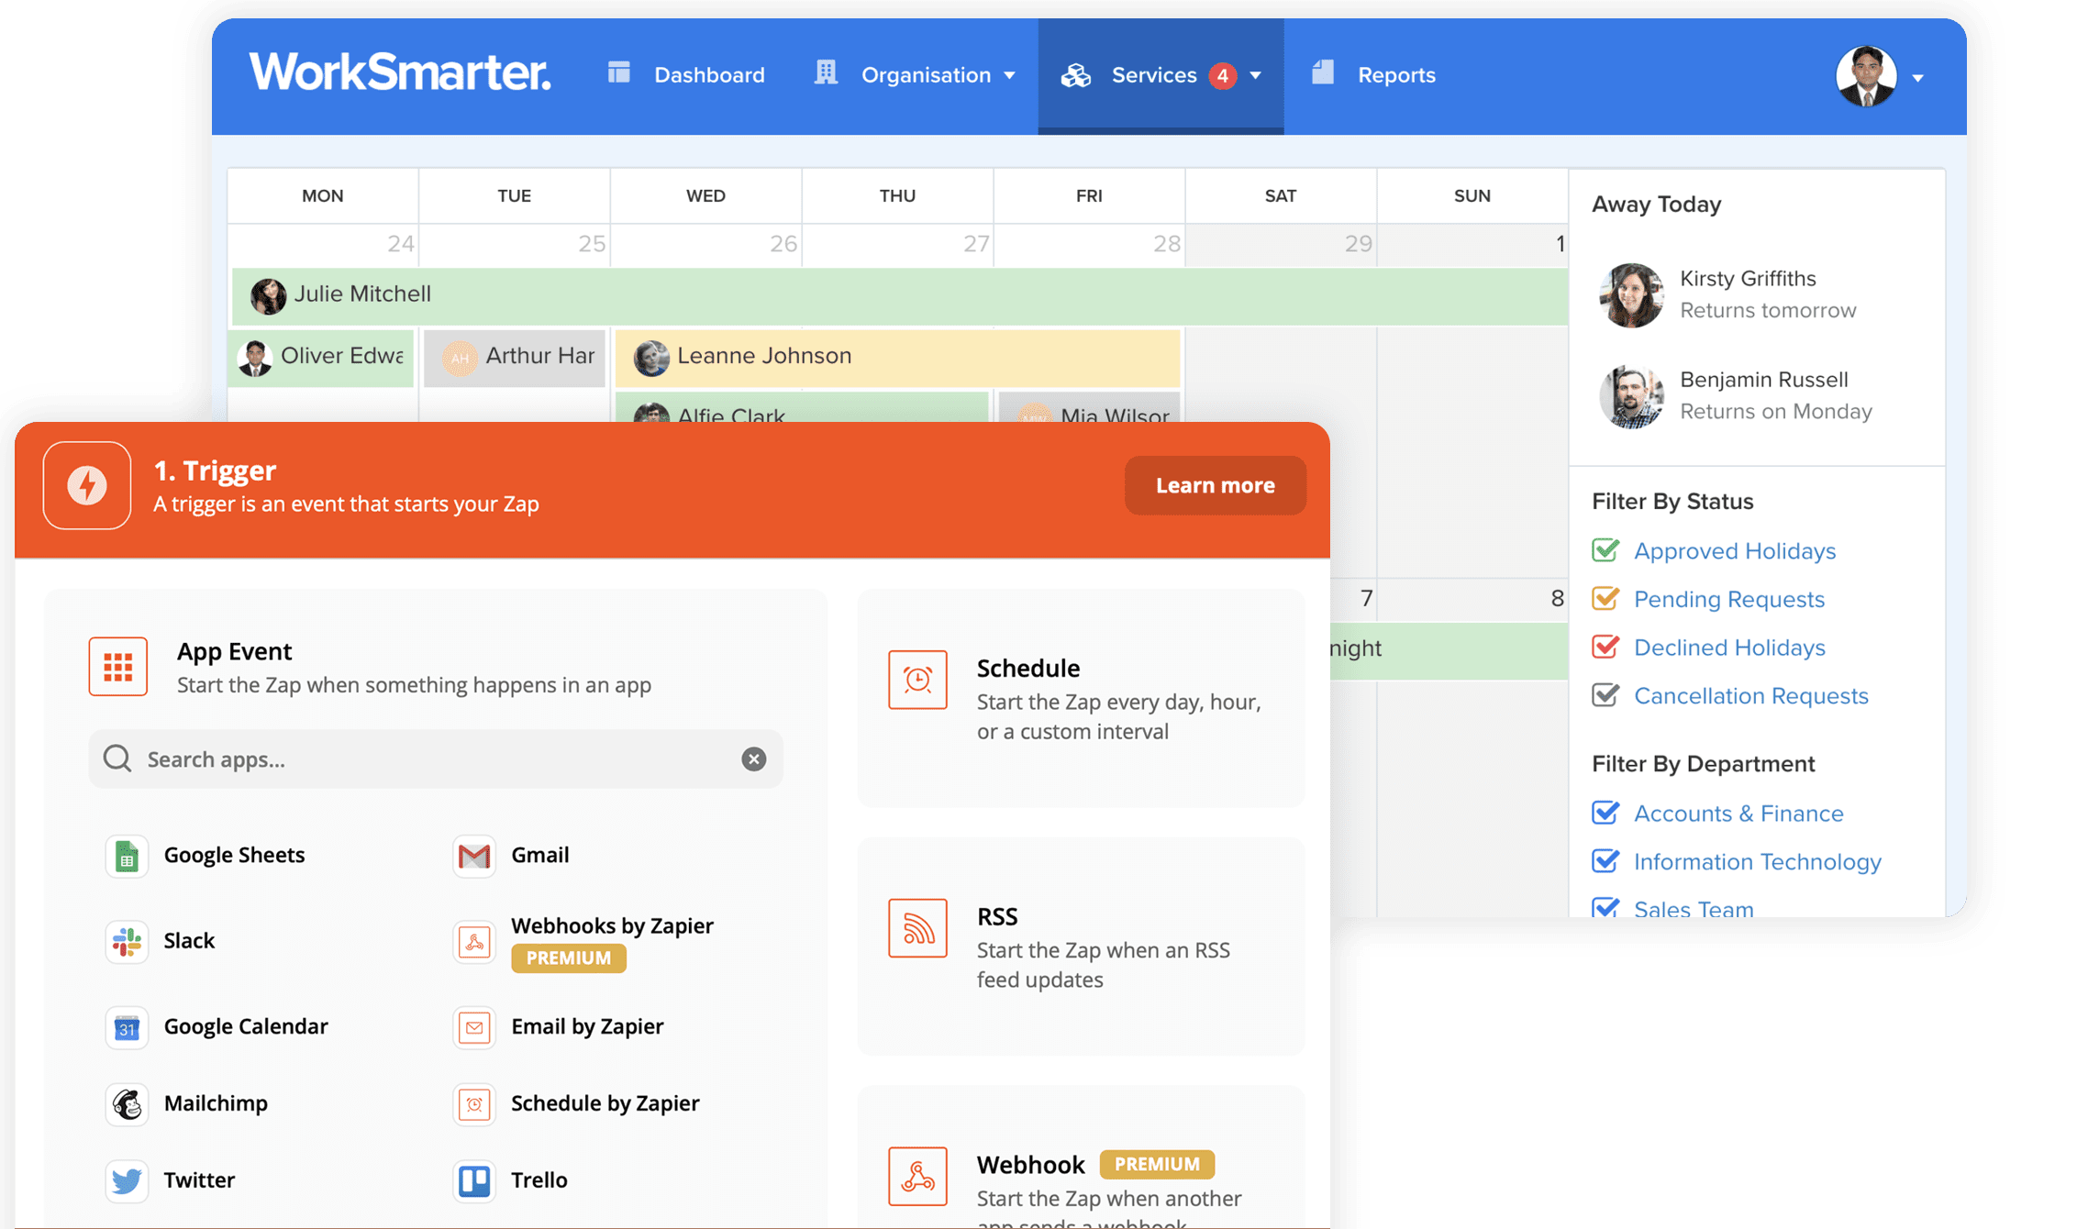The height and width of the screenshot is (1229, 2077).
Task: Click the Slack app icon
Action: [126, 942]
